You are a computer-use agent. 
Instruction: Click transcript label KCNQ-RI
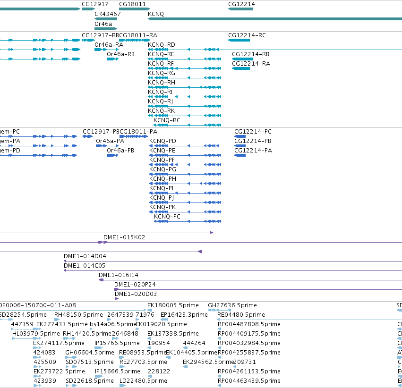[160, 92]
